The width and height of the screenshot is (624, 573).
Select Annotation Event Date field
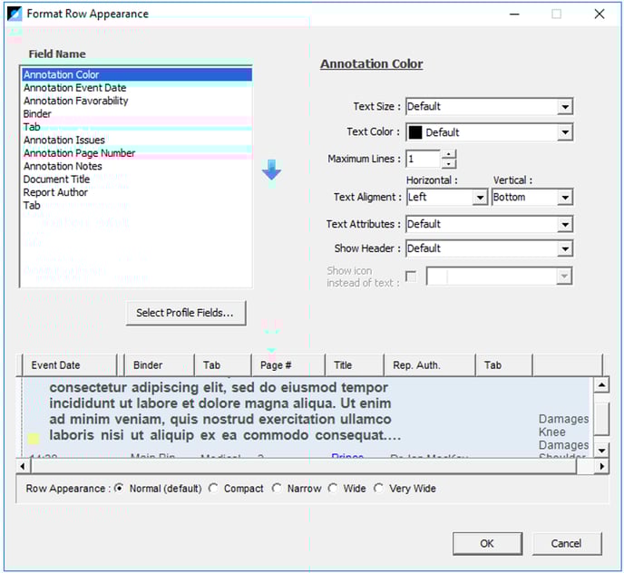coord(137,88)
